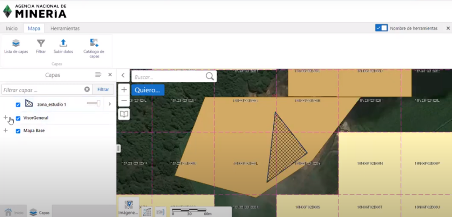Viewport: 452px width, 217px height.
Task: Close the Capas panel
Action: click(110, 75)
